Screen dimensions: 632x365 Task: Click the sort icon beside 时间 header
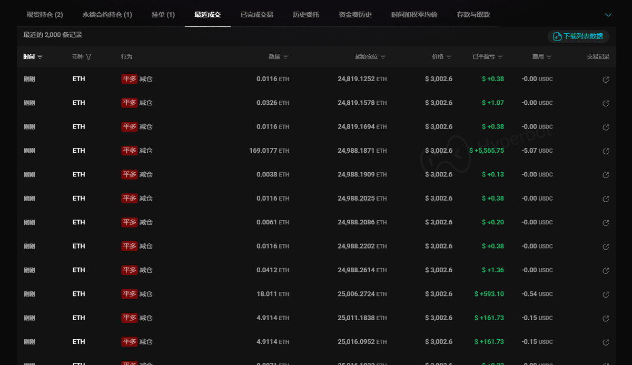tap(39, 56)
